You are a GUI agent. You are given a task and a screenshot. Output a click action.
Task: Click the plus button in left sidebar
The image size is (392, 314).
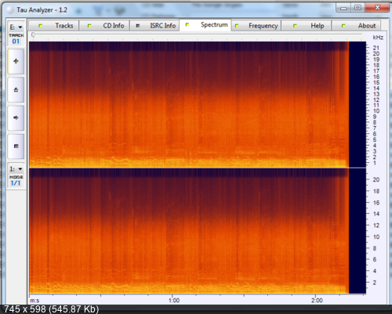[x=16, y=61]
